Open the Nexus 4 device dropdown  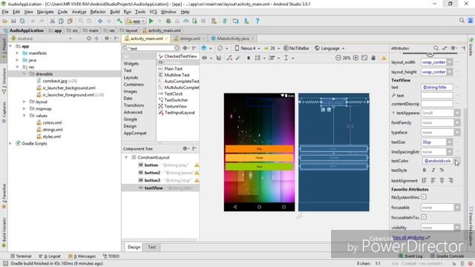247,48
